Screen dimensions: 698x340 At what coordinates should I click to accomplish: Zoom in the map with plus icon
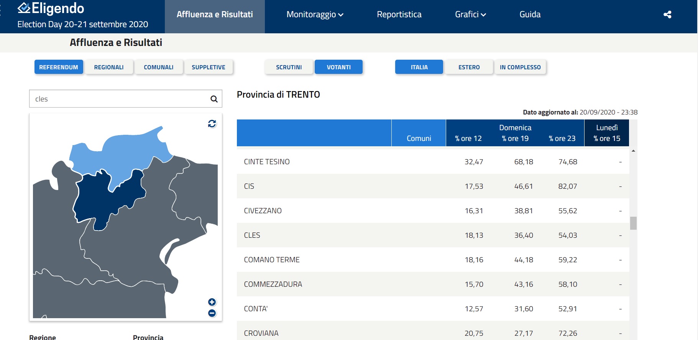tap(212, 302)
